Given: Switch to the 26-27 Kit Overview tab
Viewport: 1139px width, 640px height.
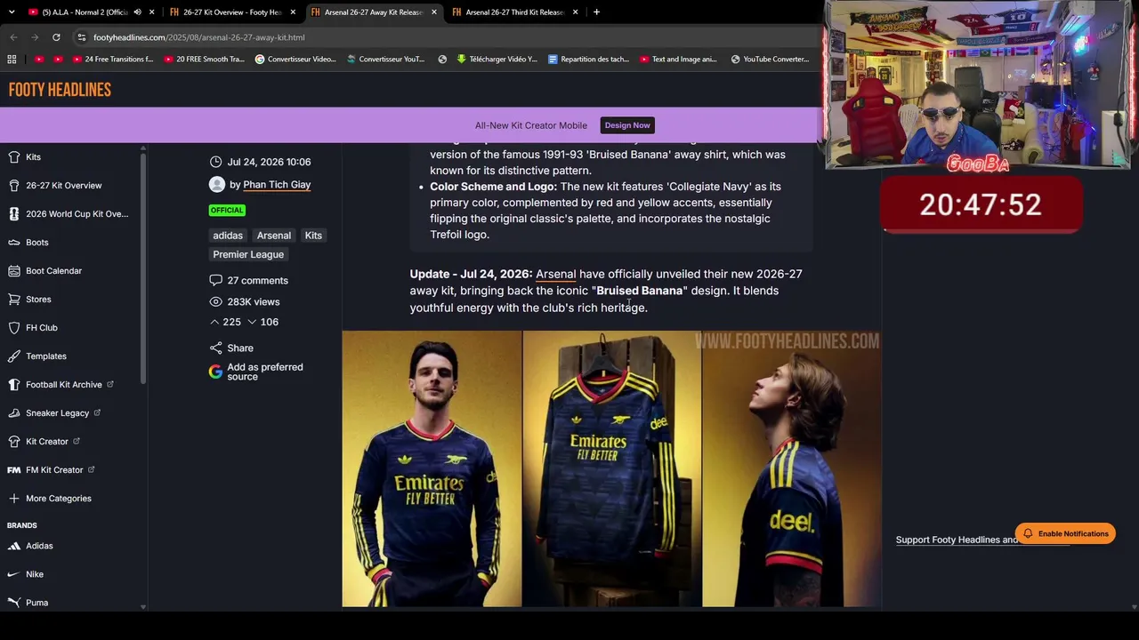Looking at the screenshot, I should click(231, 12).
